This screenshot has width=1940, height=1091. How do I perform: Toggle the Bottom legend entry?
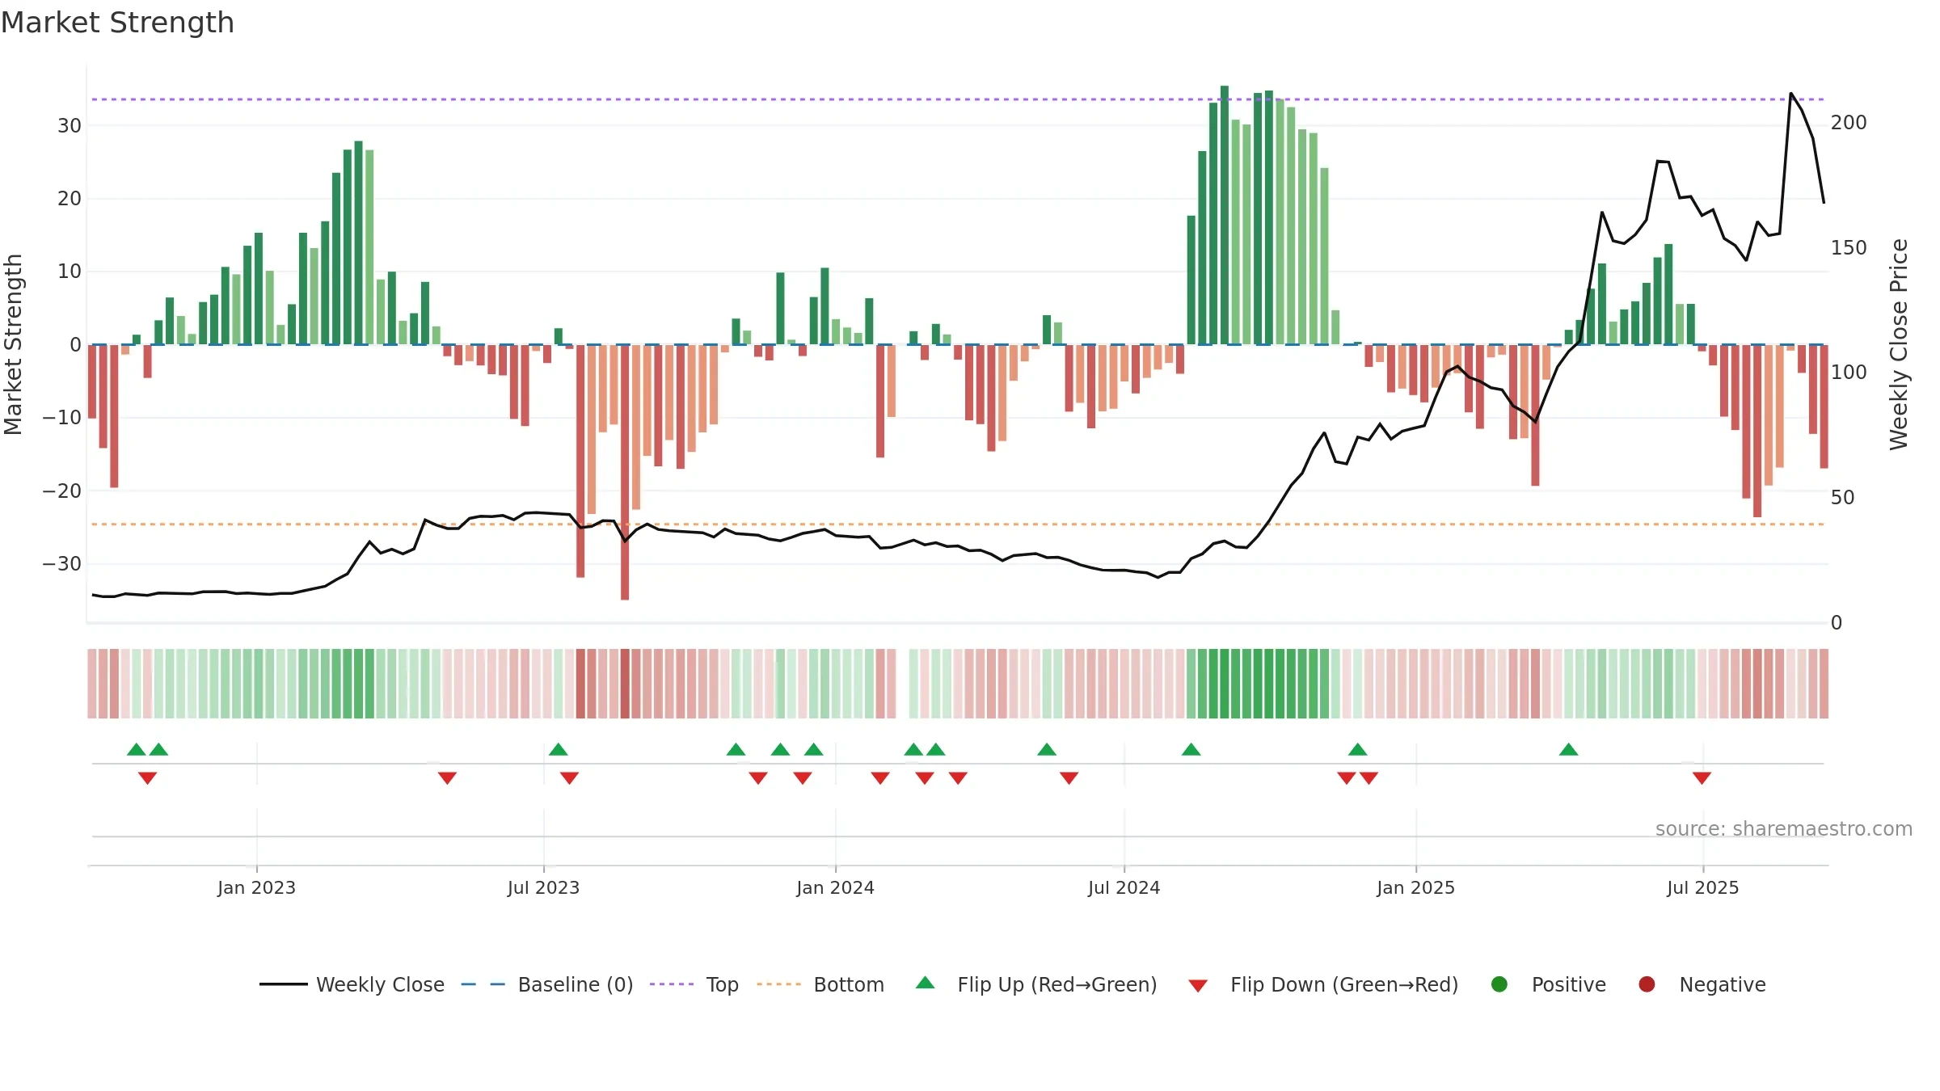[x=820, y=984]
